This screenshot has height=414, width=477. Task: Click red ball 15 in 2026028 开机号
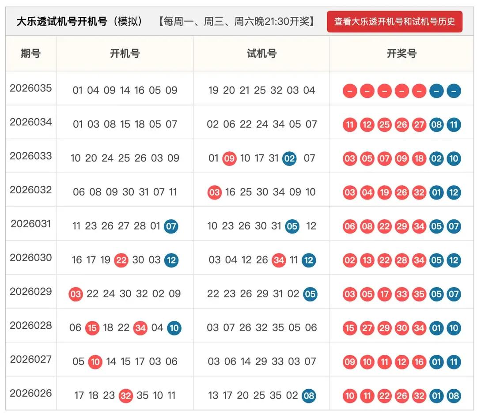pyautogui.click(x=92, y=328)
